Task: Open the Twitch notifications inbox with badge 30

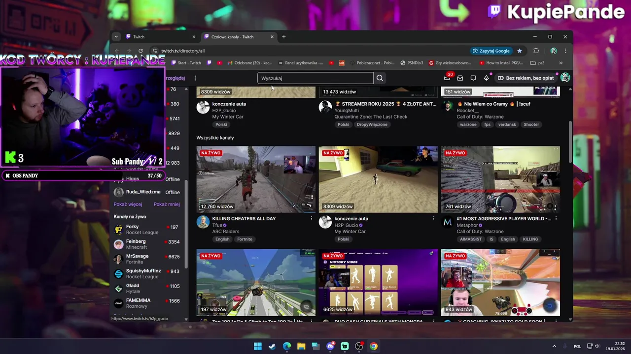Action: (447, 78)
